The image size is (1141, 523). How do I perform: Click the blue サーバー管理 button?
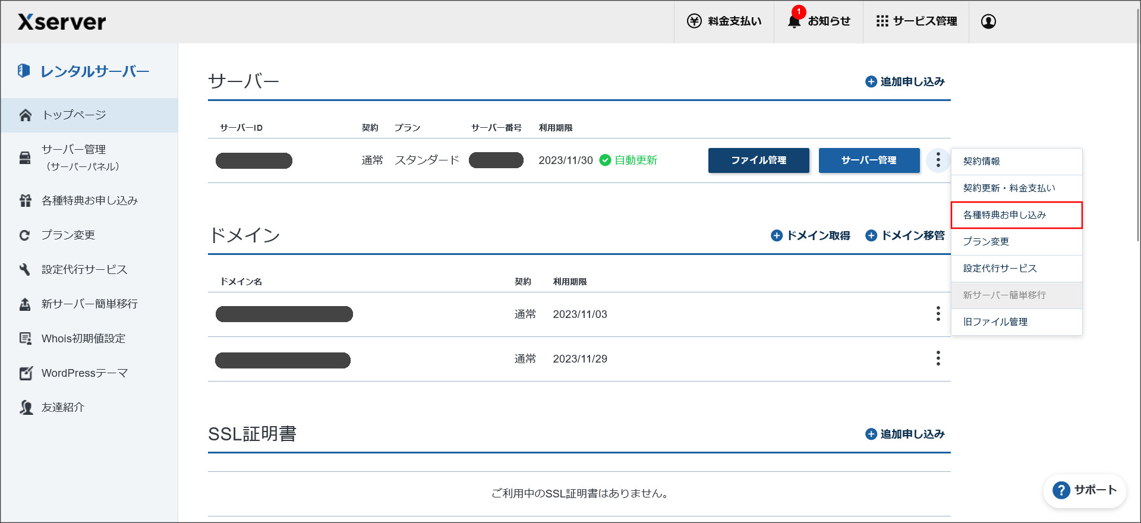[x=869, y=160]
